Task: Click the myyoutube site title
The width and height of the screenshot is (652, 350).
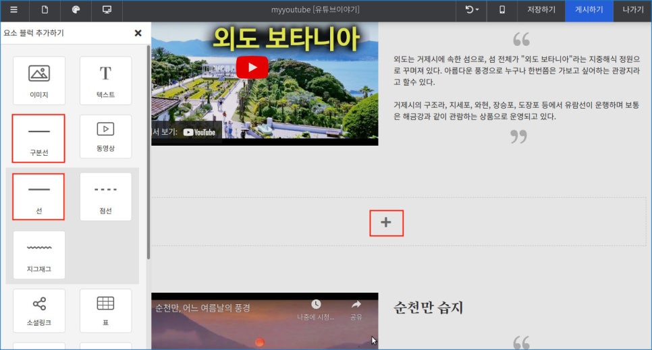Action: pyautogui.click(x=315, y=9)
